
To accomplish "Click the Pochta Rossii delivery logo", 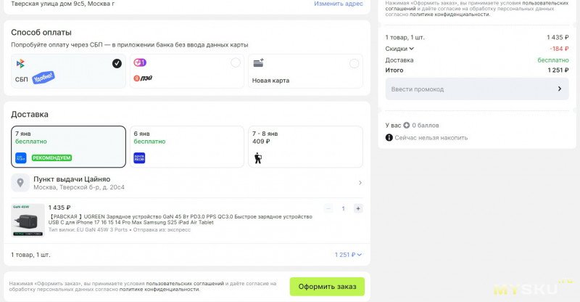I will coord(139,158).
